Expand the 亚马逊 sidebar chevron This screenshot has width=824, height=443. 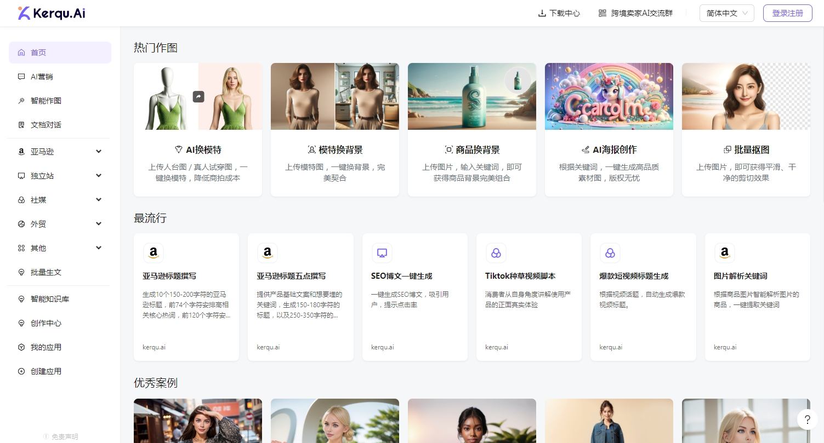(x=99, y=152)
